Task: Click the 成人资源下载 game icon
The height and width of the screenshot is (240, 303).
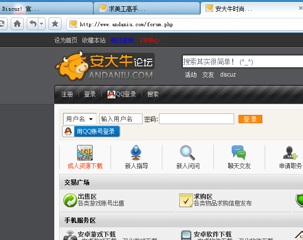Action: [85, 153]
